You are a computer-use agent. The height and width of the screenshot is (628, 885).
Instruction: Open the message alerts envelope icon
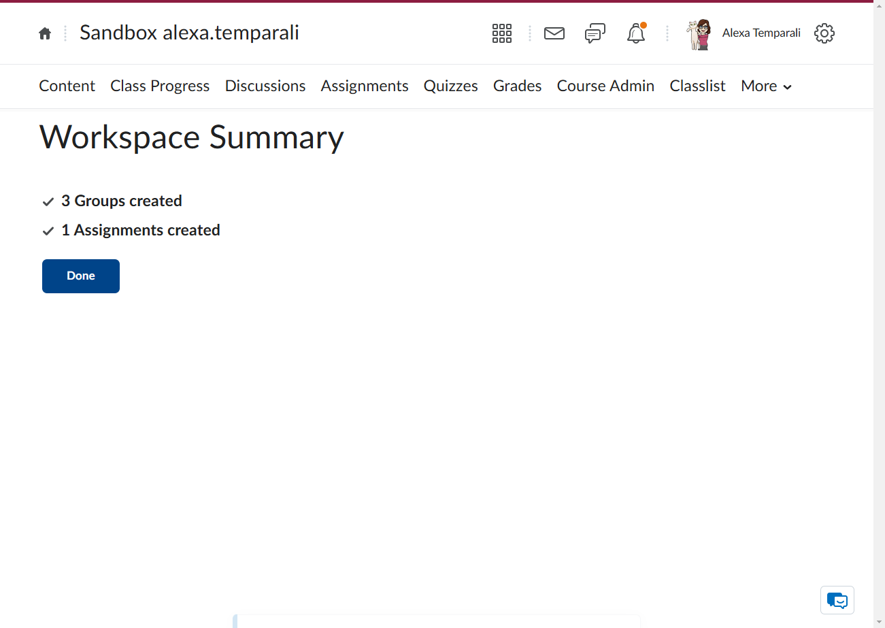554,33
